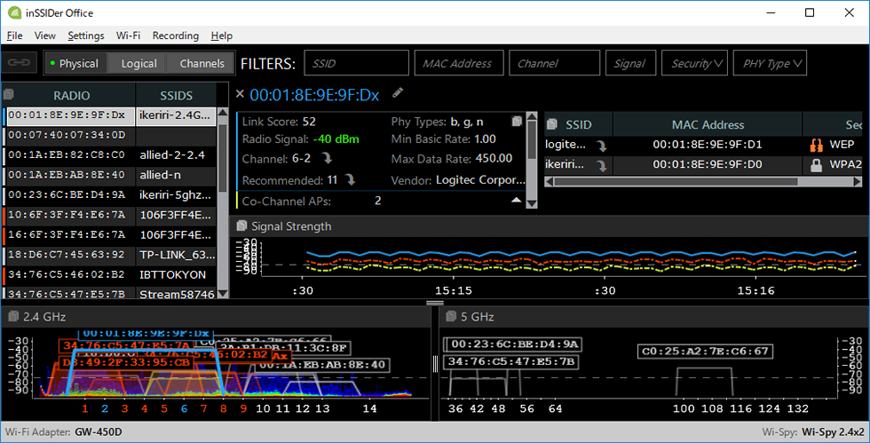Click the Channel filter field
The height and width of the screenshot is (443, 870).
coord(554,63)
